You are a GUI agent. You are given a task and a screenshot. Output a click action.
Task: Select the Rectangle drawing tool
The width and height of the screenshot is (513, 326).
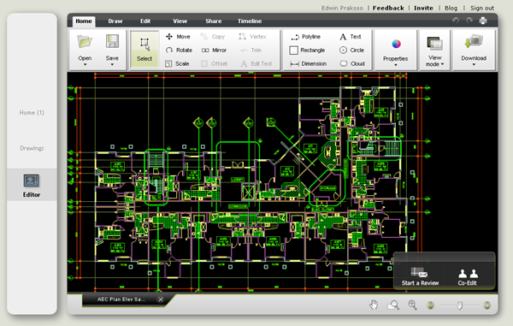(307, 50)
